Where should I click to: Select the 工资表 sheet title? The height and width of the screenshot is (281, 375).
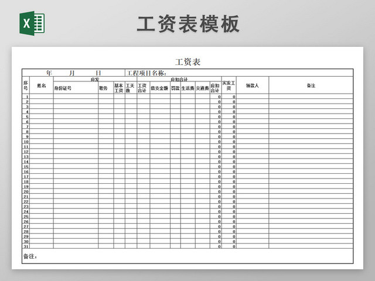(187, 62)
